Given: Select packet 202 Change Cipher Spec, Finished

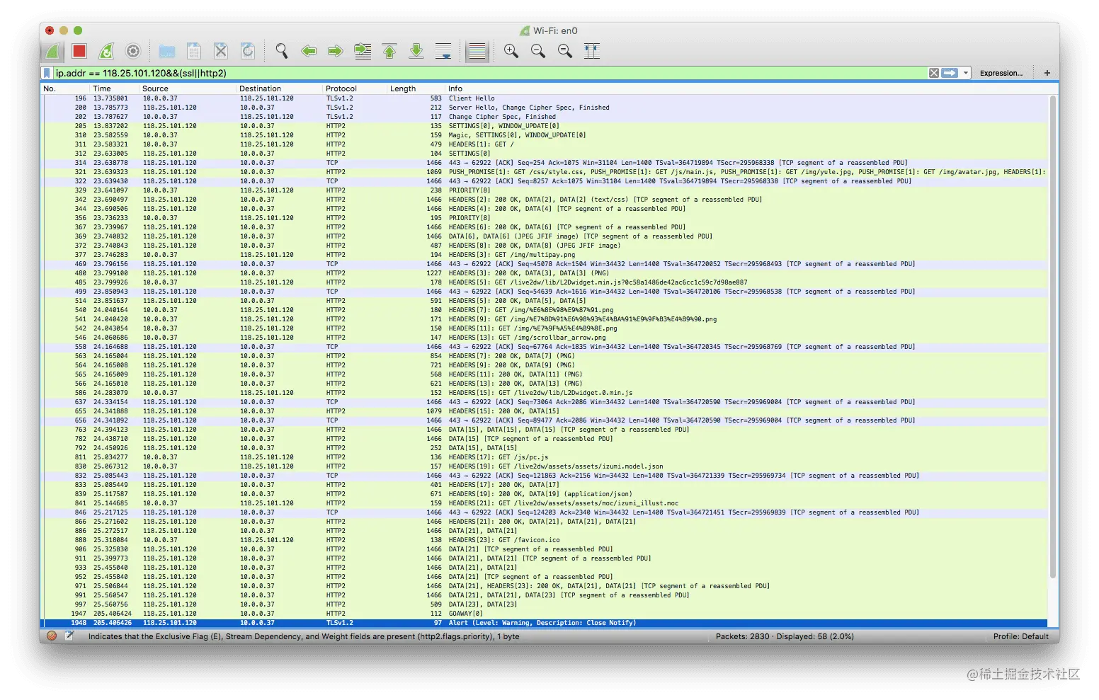Looking at the screenshot, I should [x=545, y=117].
